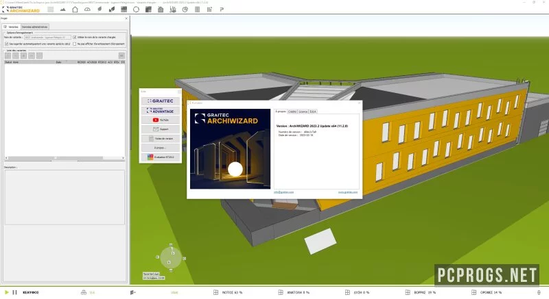Click the Evaluation RT2012 button
549x299 pixels.
coord(161,157)
